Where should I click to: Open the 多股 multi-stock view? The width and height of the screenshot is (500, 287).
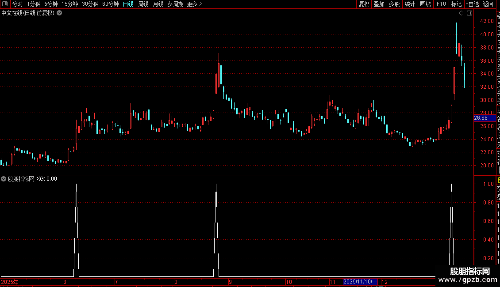(x=394, y=4)
